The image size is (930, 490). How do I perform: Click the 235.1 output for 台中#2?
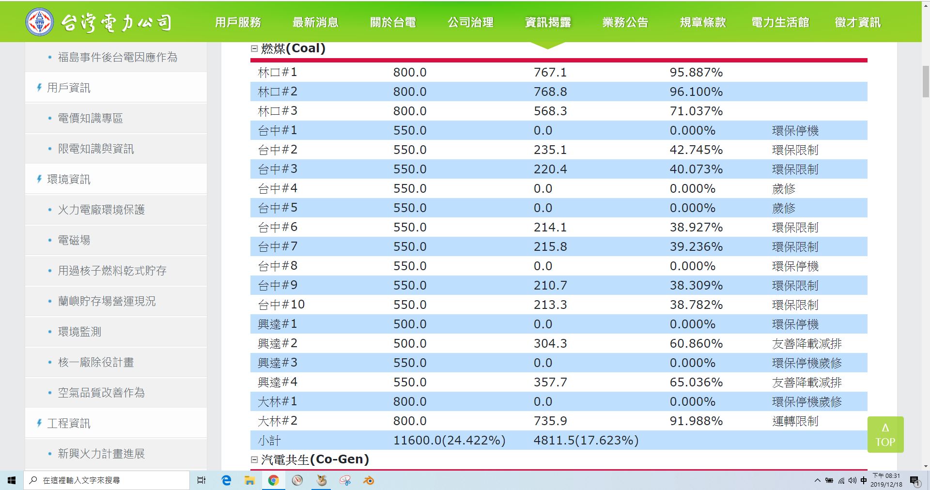tap(550, 150)
